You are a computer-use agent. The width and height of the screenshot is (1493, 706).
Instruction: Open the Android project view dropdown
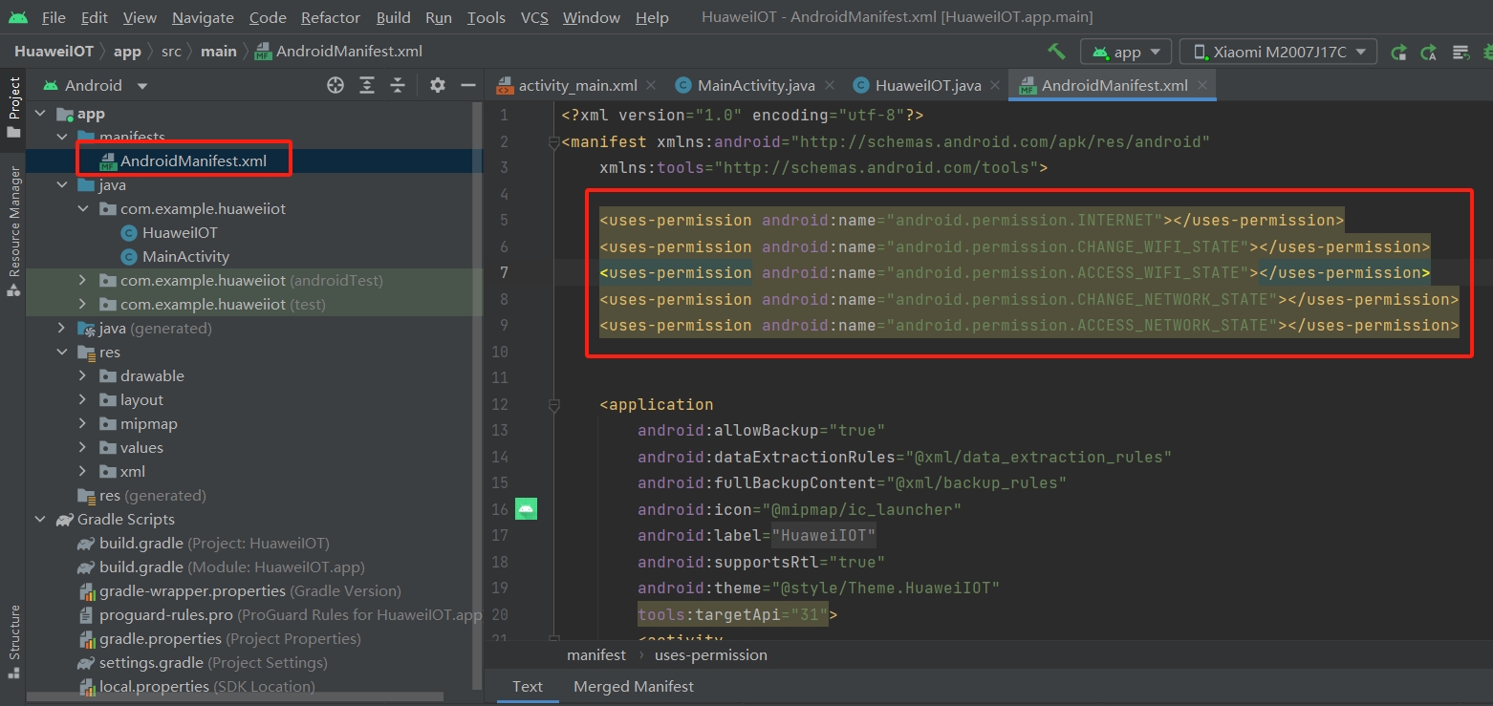click(95, 85)
